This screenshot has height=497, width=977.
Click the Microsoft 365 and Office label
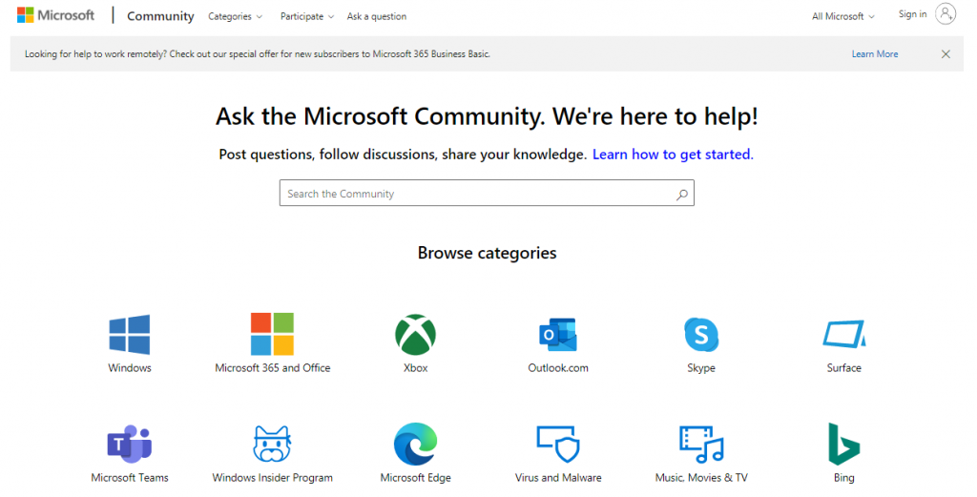pos(272,368)
